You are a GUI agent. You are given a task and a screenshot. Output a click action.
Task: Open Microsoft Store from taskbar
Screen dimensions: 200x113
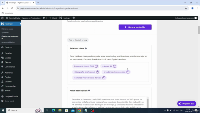[67, 110]
